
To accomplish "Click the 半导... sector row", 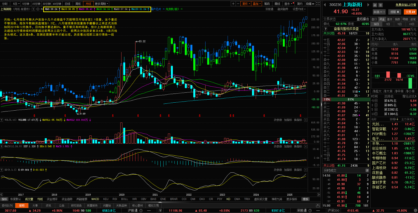I will (393, 143).
